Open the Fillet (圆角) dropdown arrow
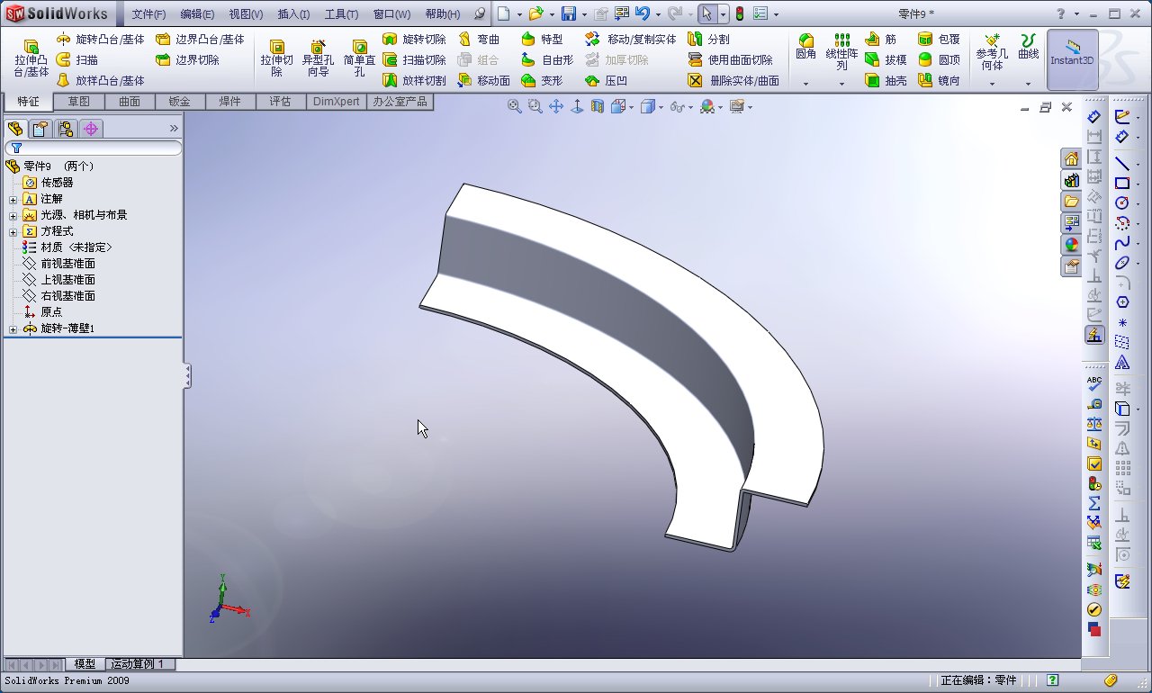Image resolution: width=1152 pixels, height=693 pixels. coord(805,84)
